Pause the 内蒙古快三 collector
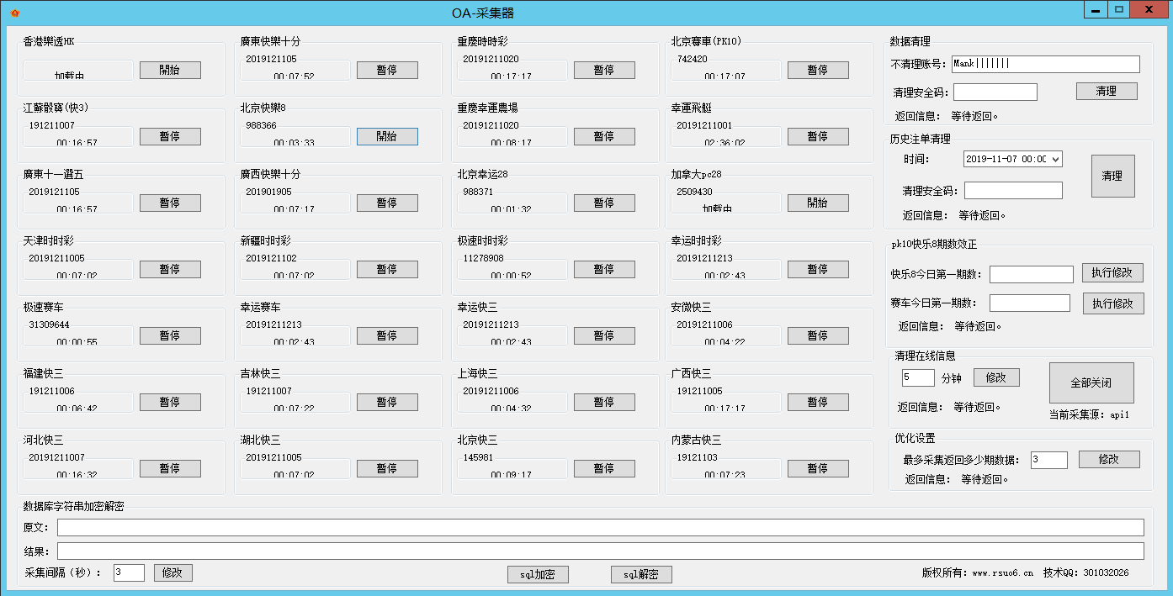This screenshot has height=596, width=1173. coord(818,468)
